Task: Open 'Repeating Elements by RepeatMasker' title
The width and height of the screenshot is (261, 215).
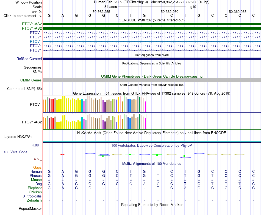Action: (152, 205)
